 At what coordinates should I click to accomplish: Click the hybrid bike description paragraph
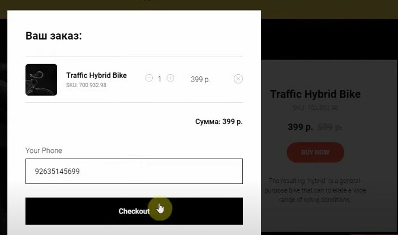point(315,190)
